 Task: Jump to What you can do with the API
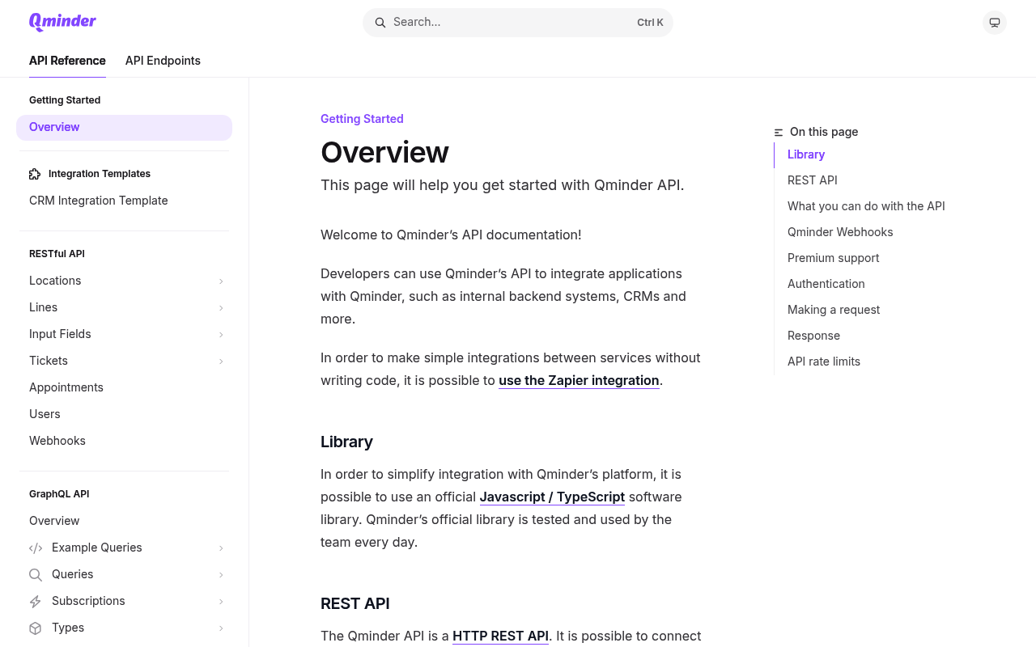coord(866,206)
